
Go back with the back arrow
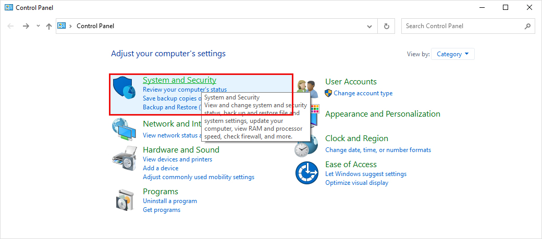(x=11, y=26)
